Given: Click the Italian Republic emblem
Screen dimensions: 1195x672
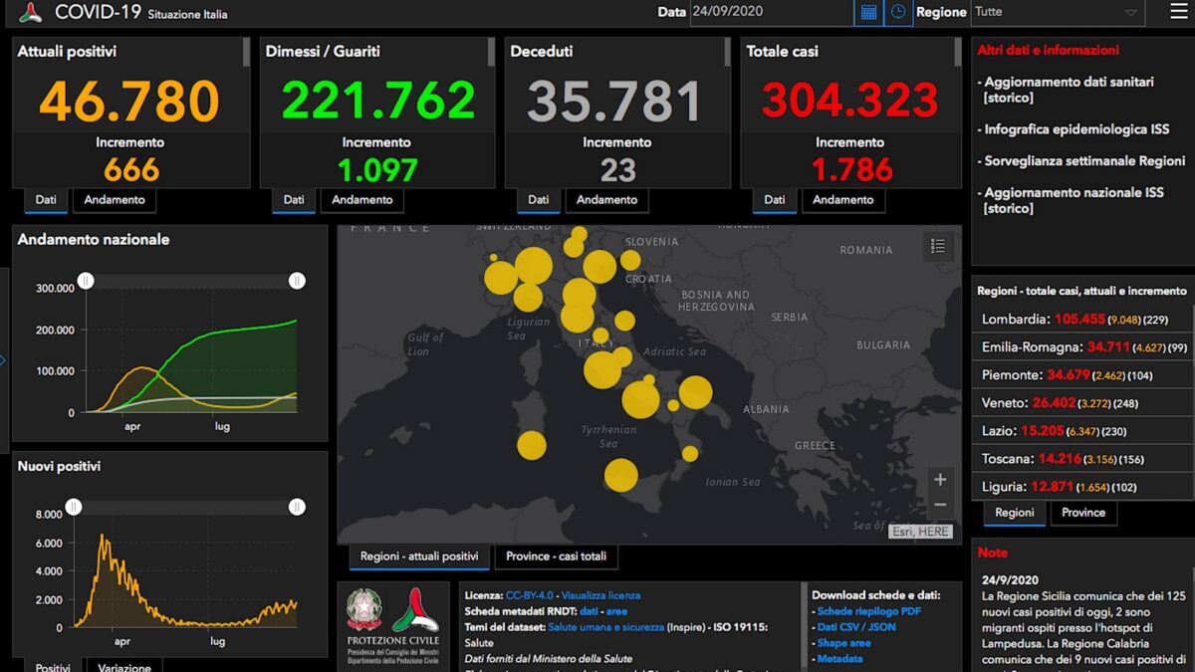Looking at the screenshot, I should pyautogui.click(x=363, y=610).
